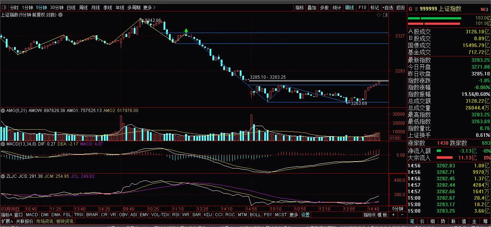Image resolution: width=491 pixels, height=227 pixels.
Task: Select the DMI indicator tab
Action: pos(45,215)
